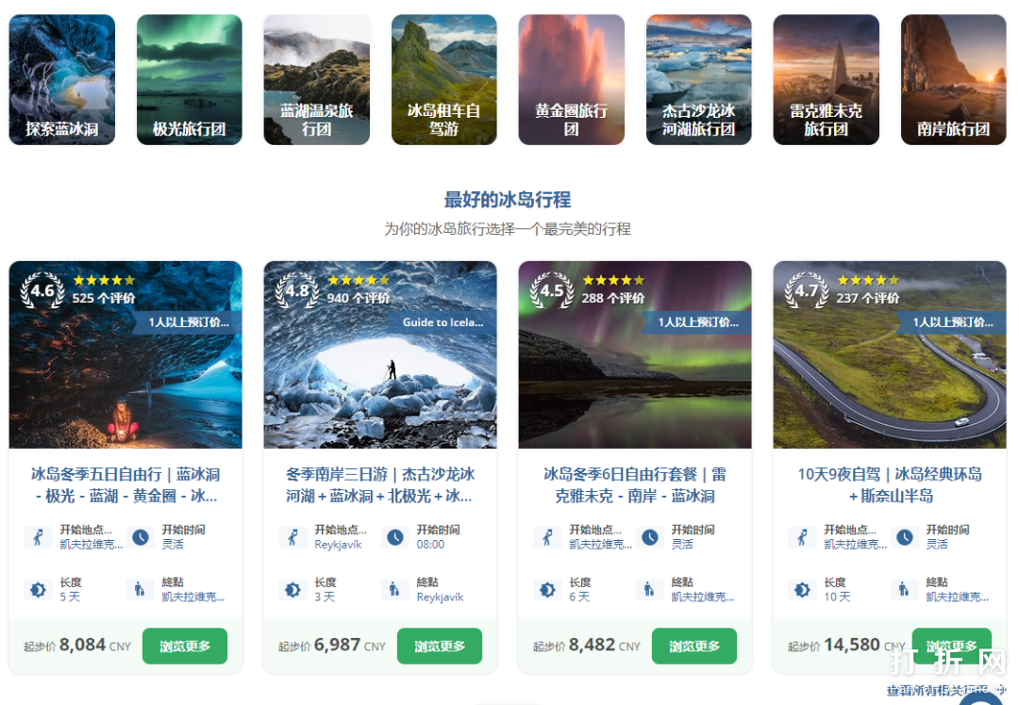
Task: Click 浏览更多 for the 8,482 CNY tour
Action: [694, 646]
